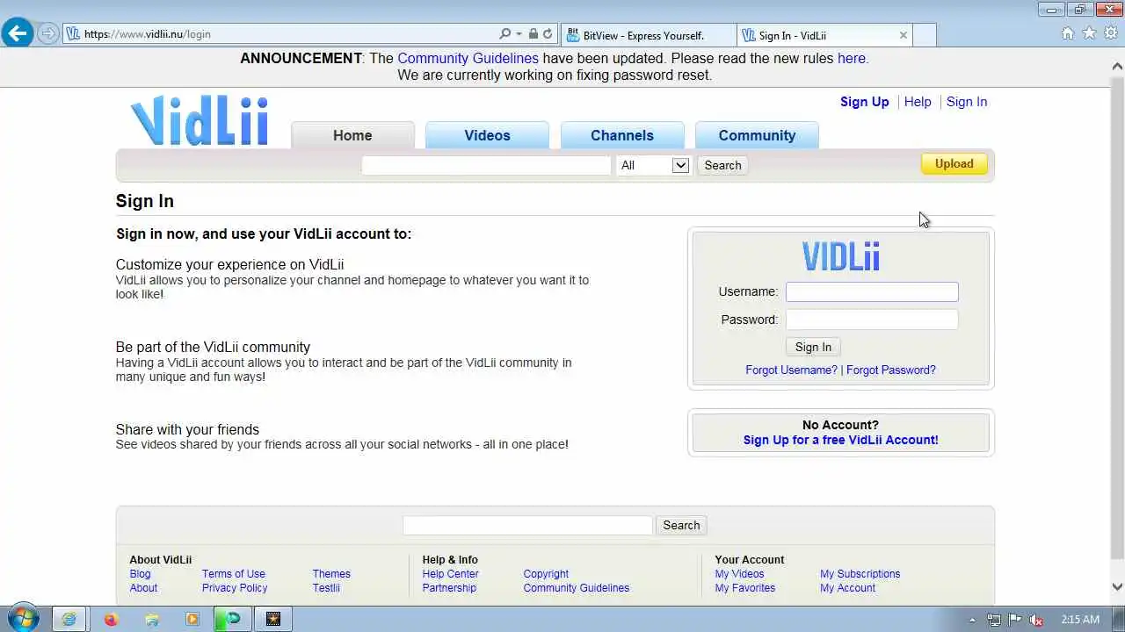Click Sign Up for a free VidLii Account

point(841,440)
